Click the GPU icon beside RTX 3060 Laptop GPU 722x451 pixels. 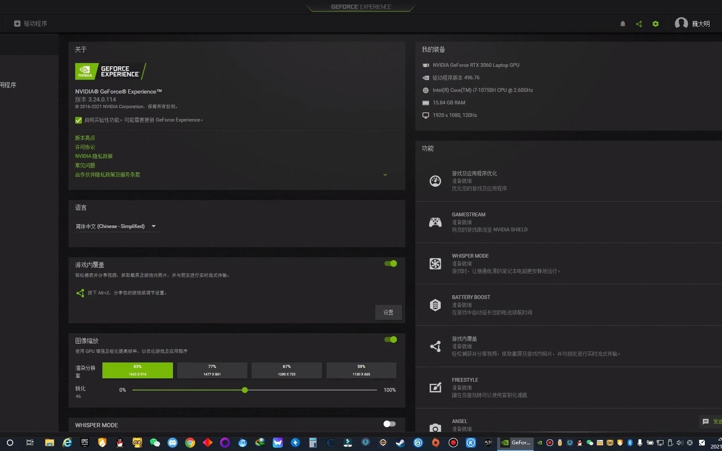[x=426, y=65]
